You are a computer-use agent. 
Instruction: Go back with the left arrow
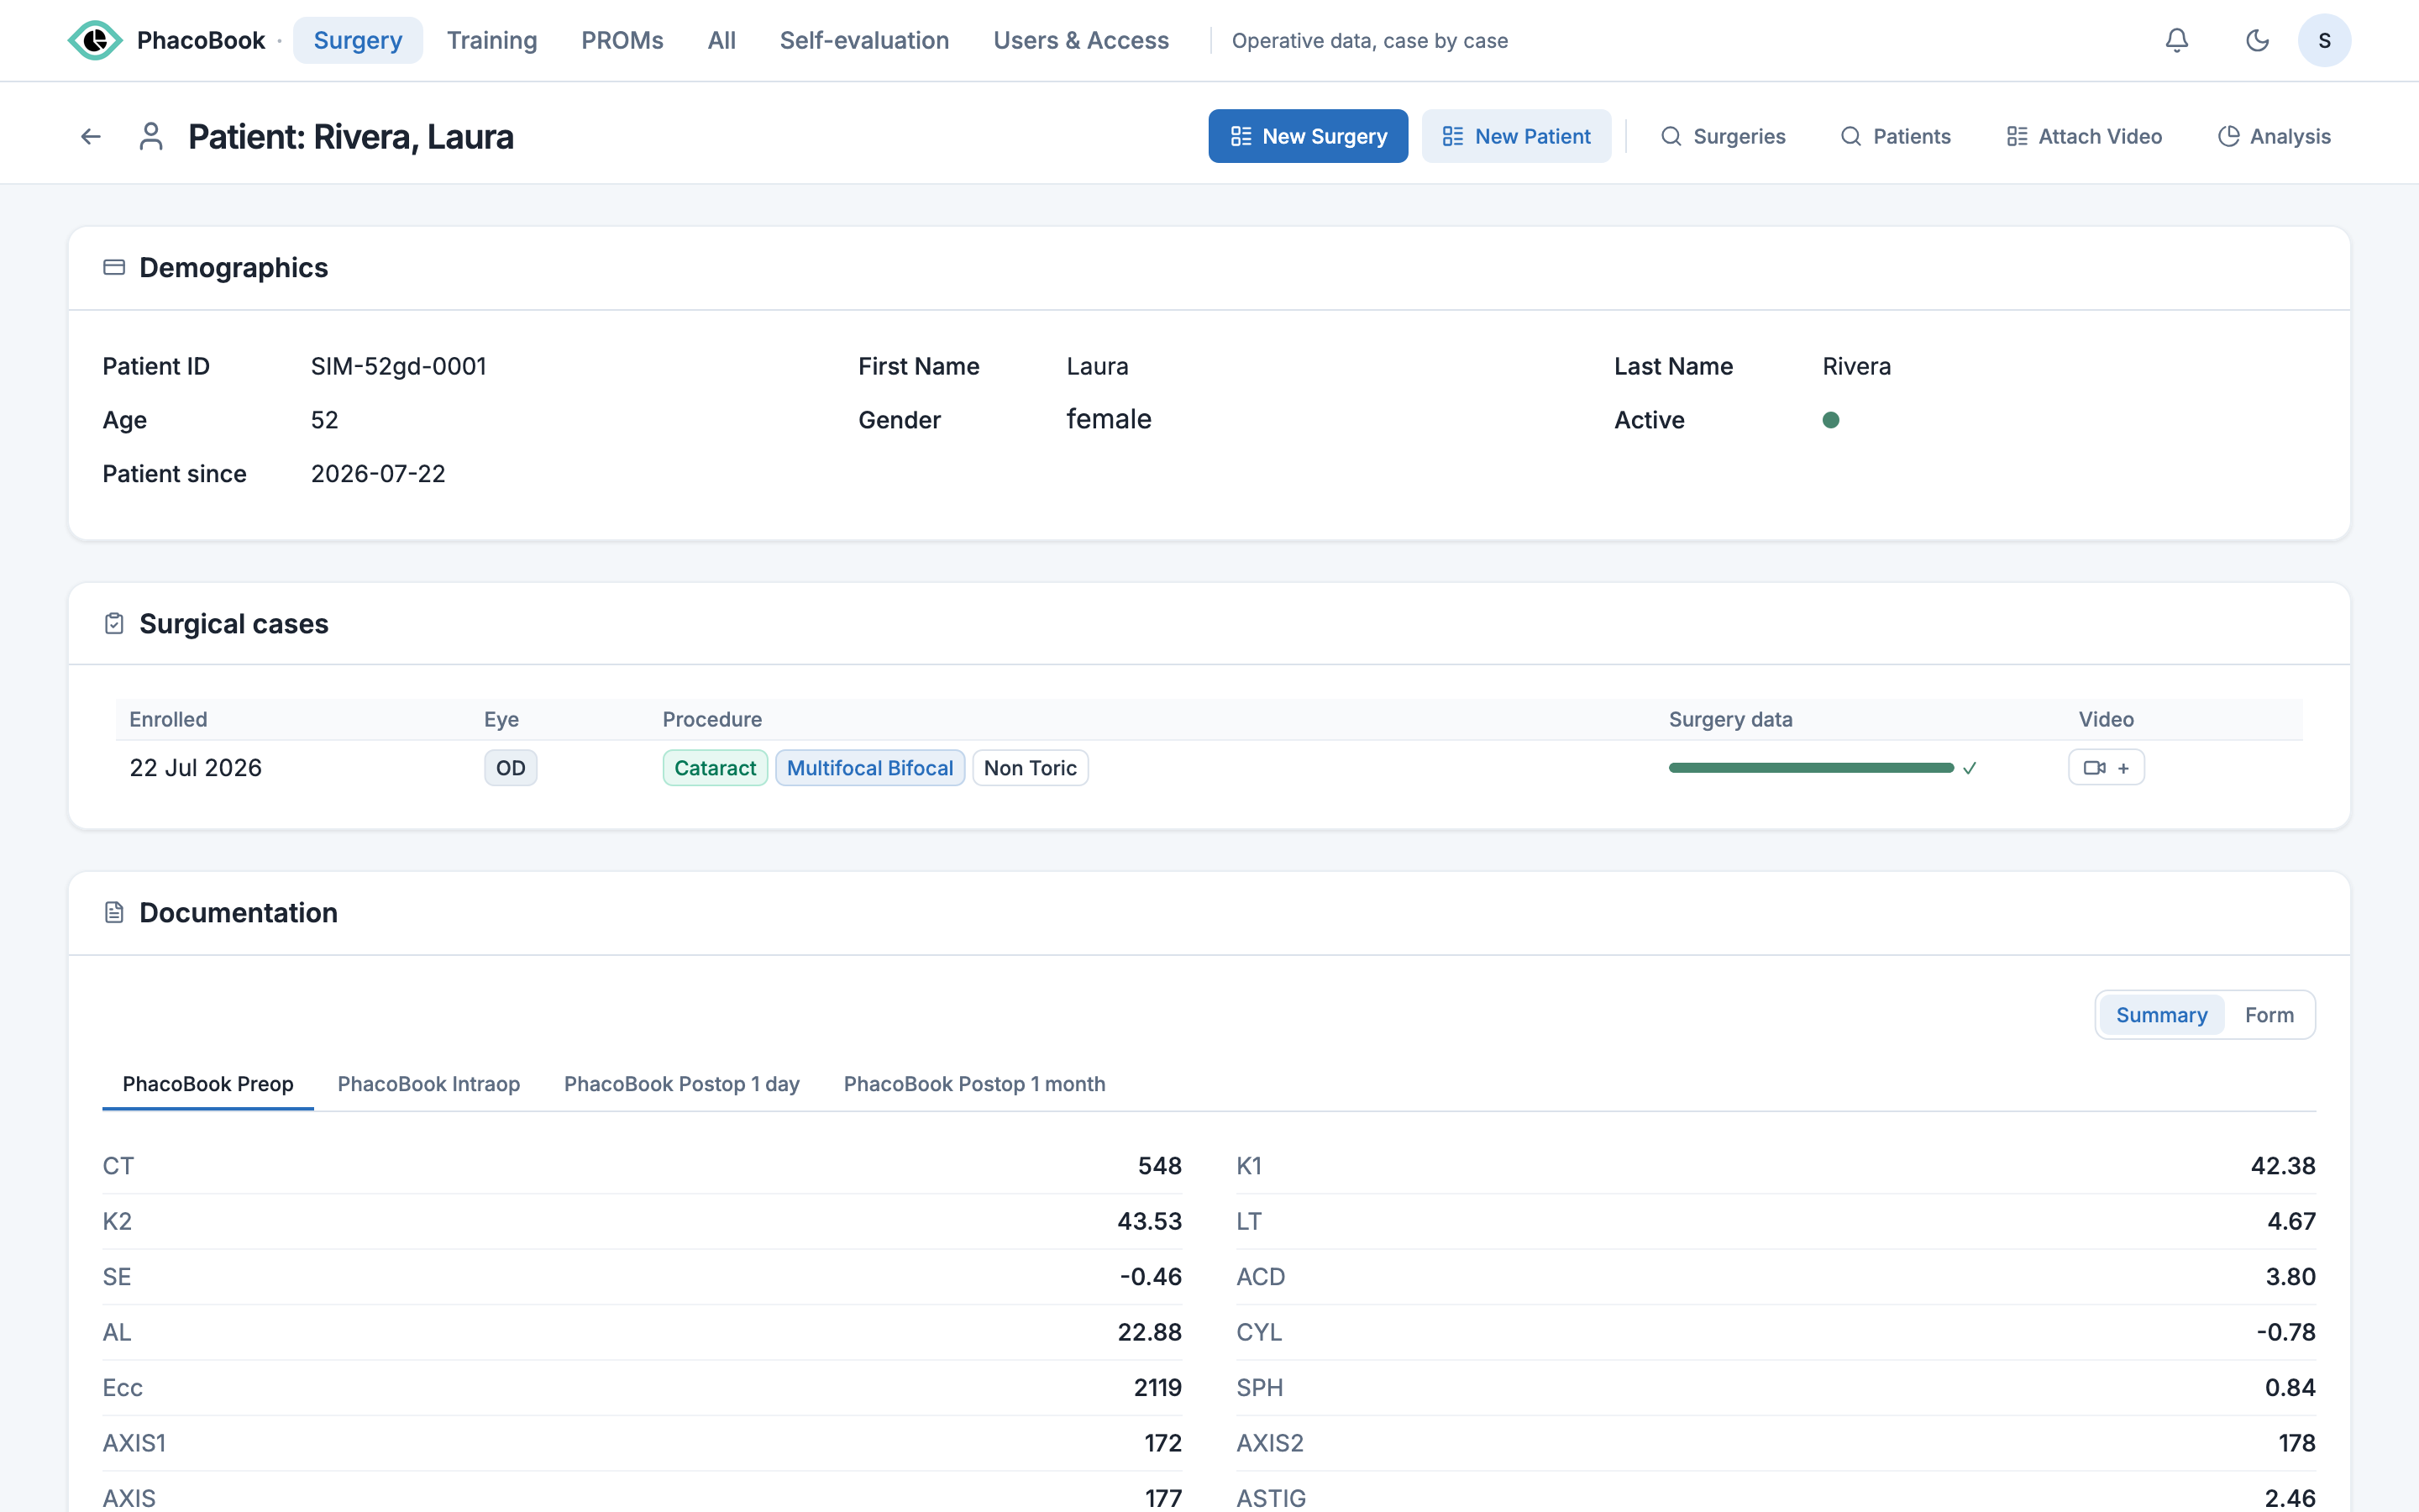91,136
